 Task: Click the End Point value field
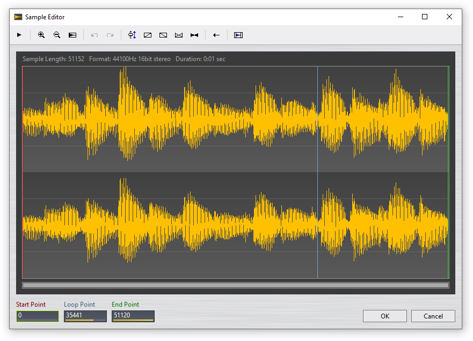[133, 316]
